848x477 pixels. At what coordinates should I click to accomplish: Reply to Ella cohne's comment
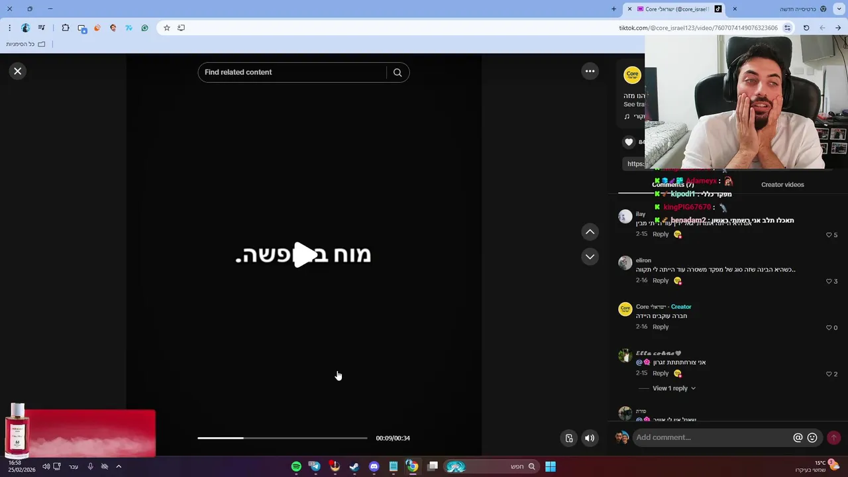661,374
